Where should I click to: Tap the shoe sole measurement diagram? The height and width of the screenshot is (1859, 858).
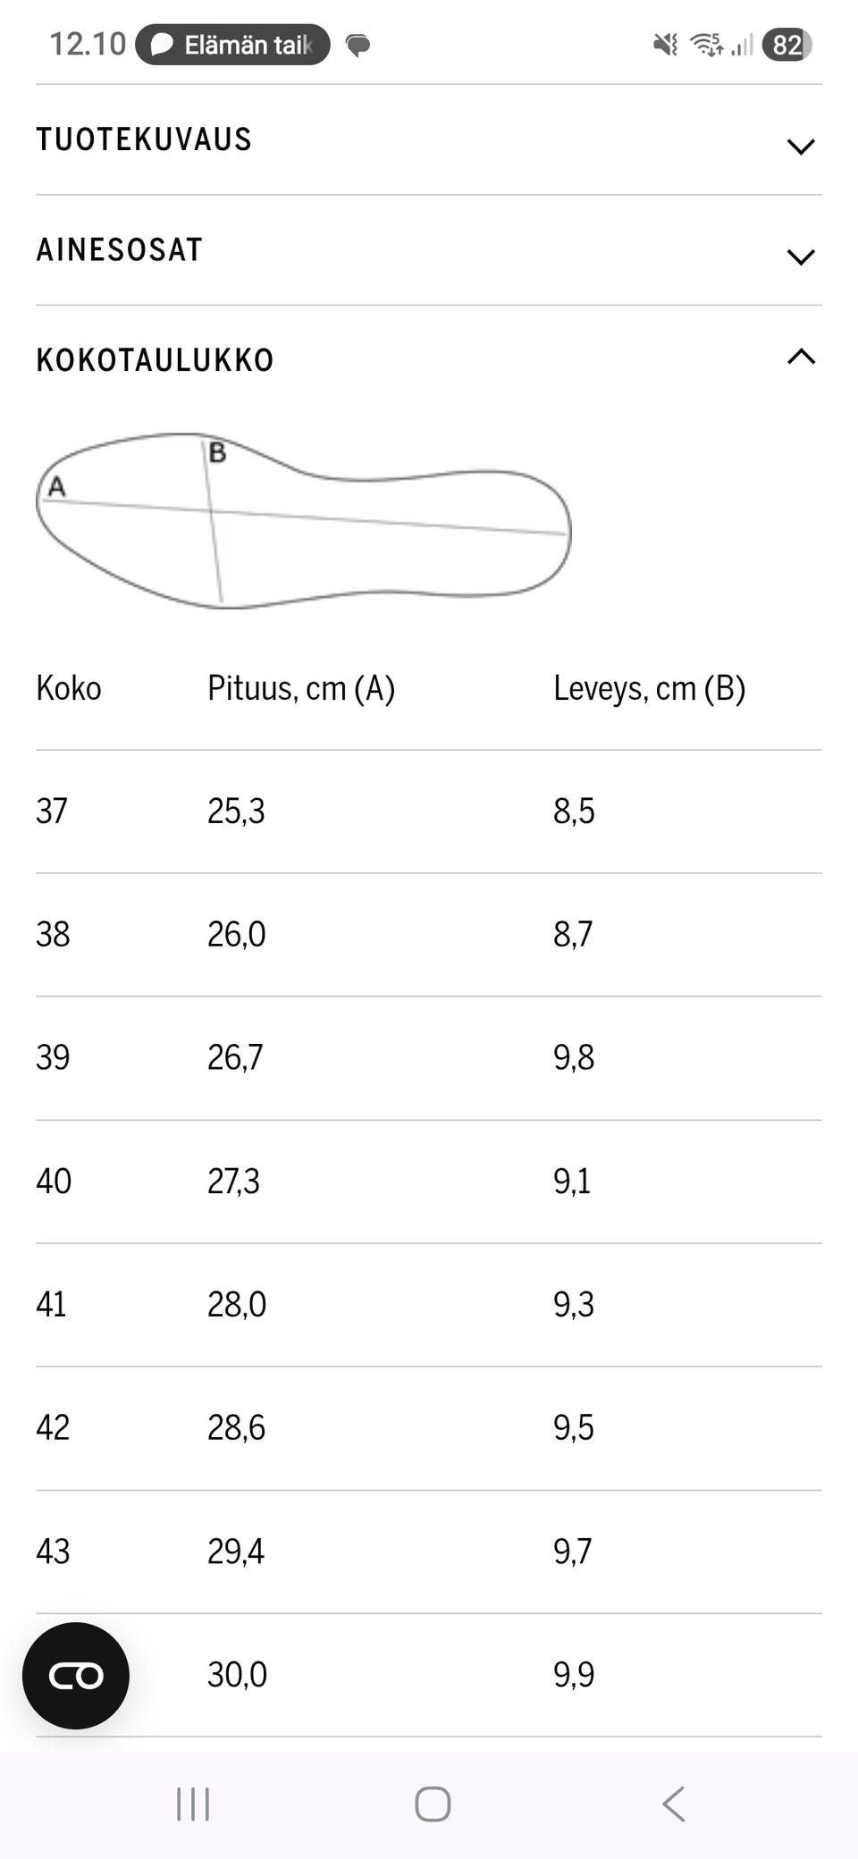click(304, 521)
